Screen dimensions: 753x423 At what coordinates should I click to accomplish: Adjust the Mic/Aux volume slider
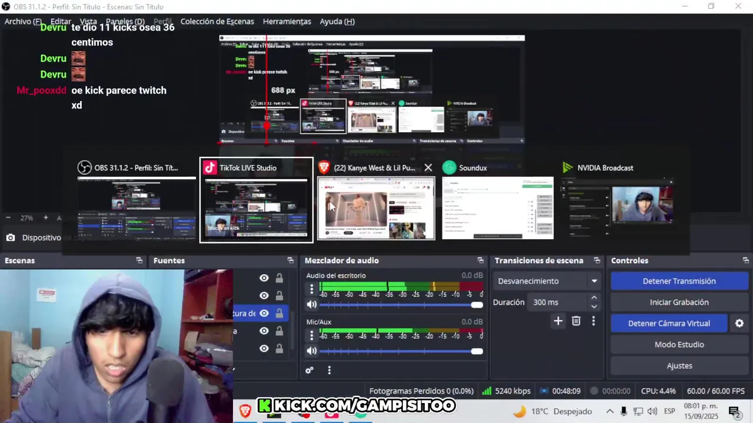coord(401,351)
